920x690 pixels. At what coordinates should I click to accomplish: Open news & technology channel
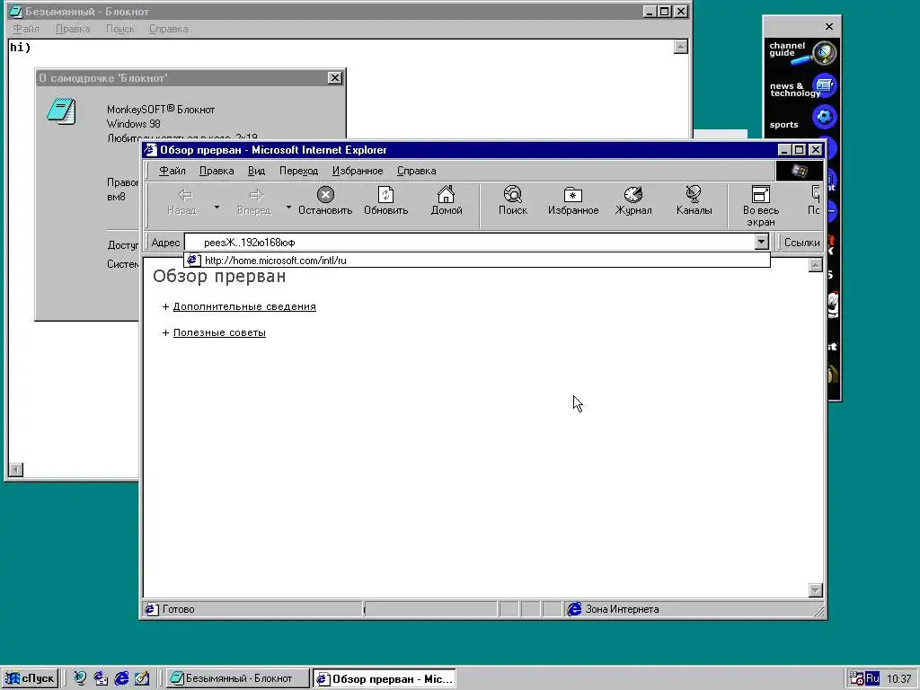coord(801,89)
